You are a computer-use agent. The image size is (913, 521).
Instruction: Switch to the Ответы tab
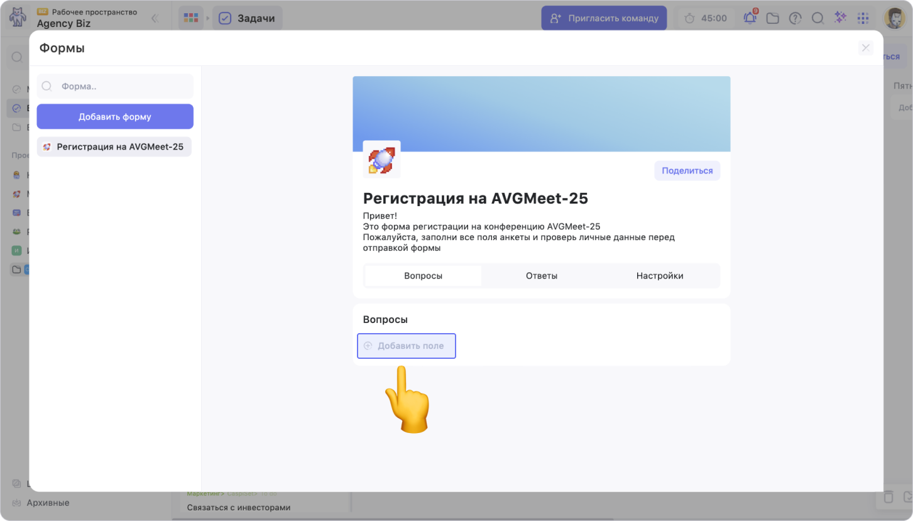pos(541,276)
